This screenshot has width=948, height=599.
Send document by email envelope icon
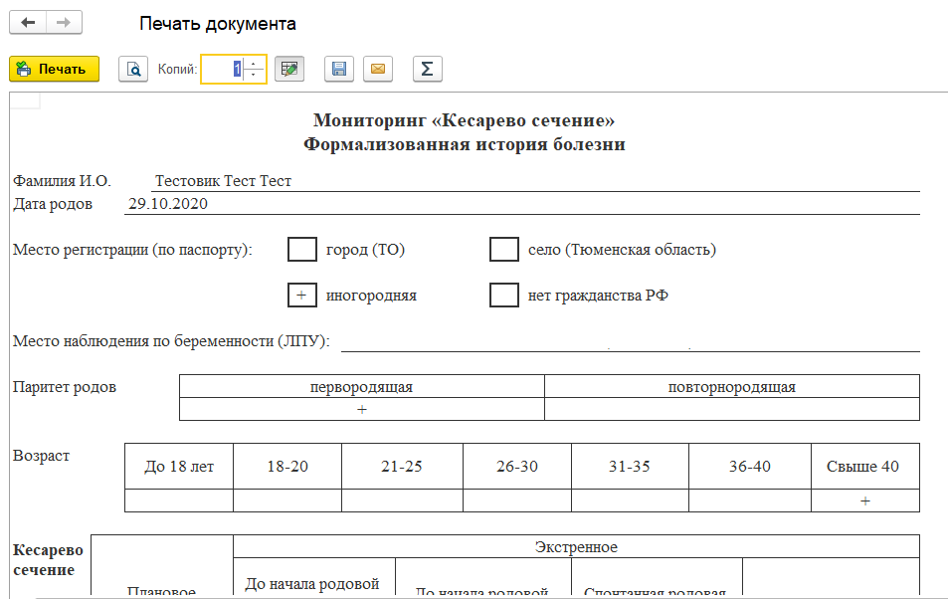point(378,69)
